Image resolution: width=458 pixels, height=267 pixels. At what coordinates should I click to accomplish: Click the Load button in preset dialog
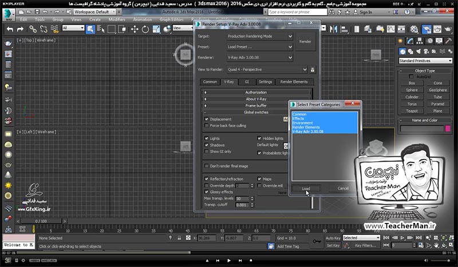click(x=306, y=189)
